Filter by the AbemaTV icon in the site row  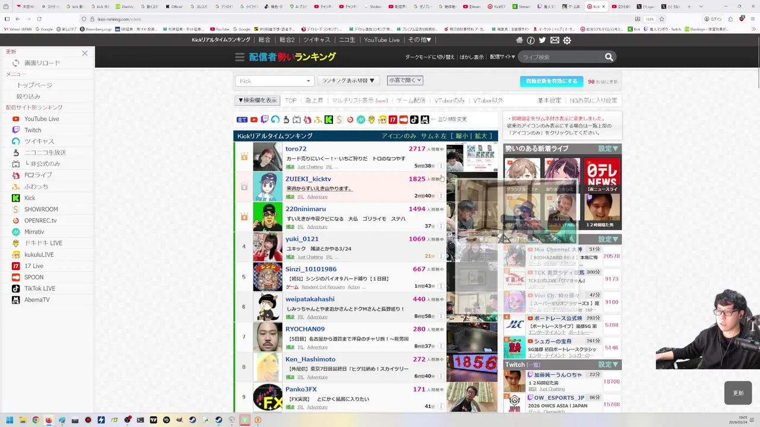425,119
